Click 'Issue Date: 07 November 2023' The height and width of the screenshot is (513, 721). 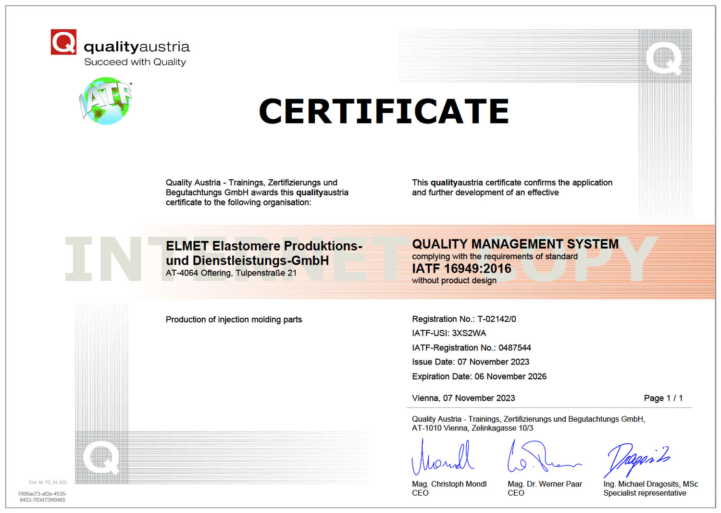pos(471,362)
